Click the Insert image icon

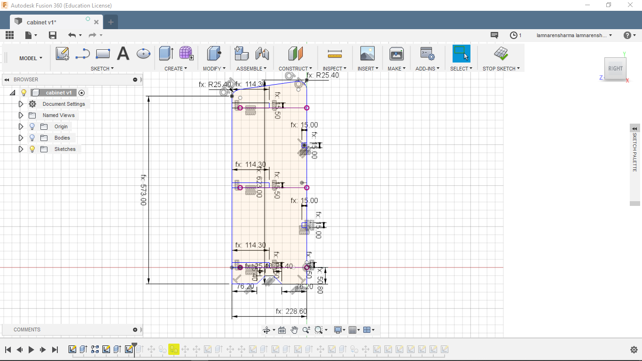[368, 54]
